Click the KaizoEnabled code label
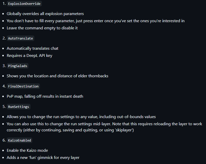 pos(20,140)
